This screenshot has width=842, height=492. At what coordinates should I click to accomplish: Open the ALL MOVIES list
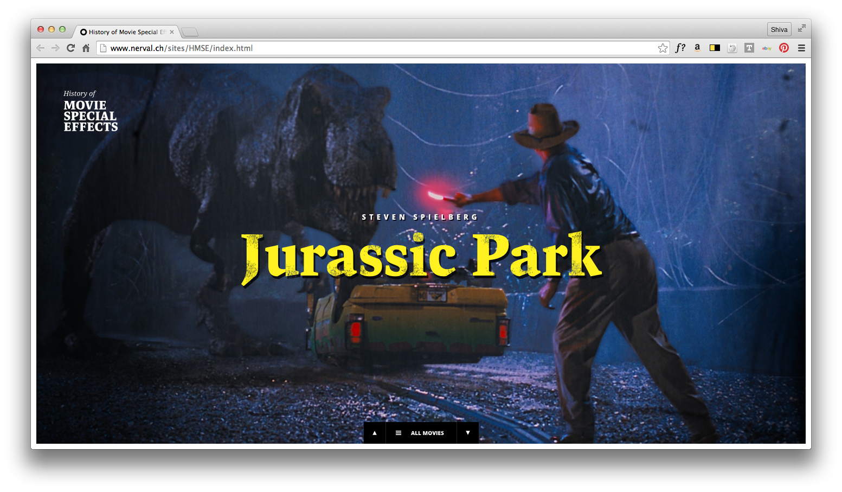point(421,433)
